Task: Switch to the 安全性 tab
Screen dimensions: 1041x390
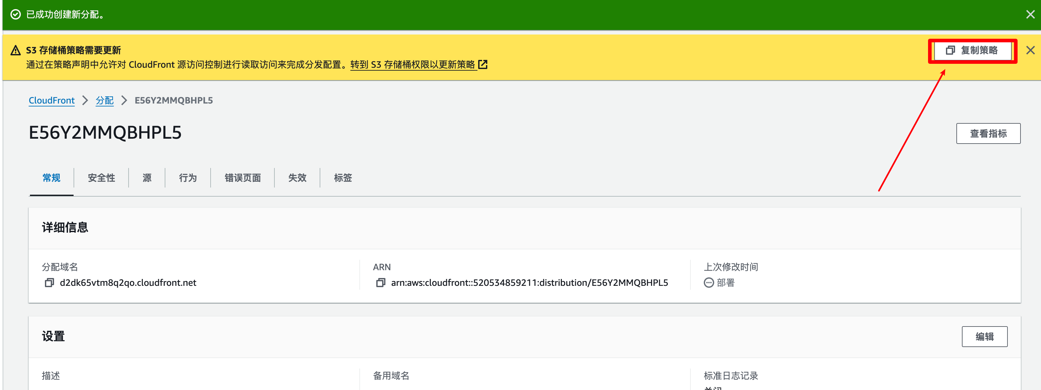Action: click(101, 178)
